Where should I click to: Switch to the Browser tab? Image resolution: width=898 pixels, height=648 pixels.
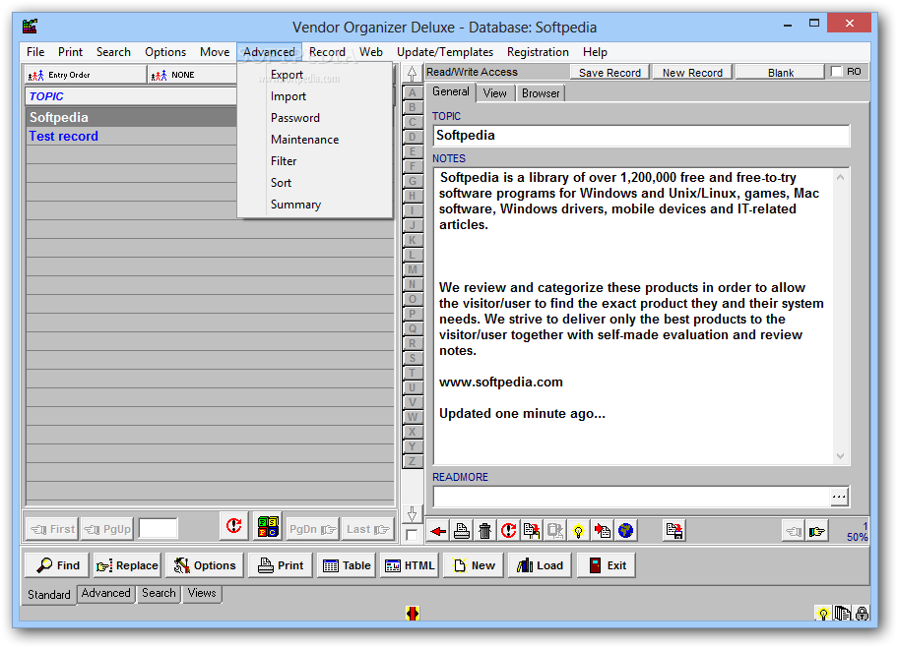pos(541,93)
